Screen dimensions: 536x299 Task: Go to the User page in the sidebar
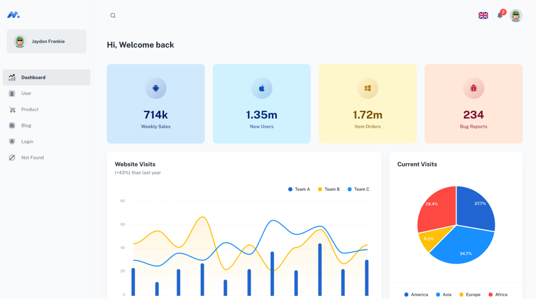[26, 94]
